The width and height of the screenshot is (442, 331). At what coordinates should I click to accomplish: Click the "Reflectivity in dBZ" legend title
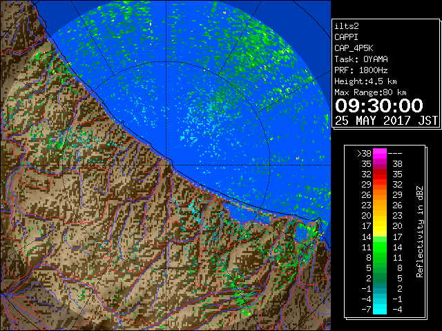420,232
